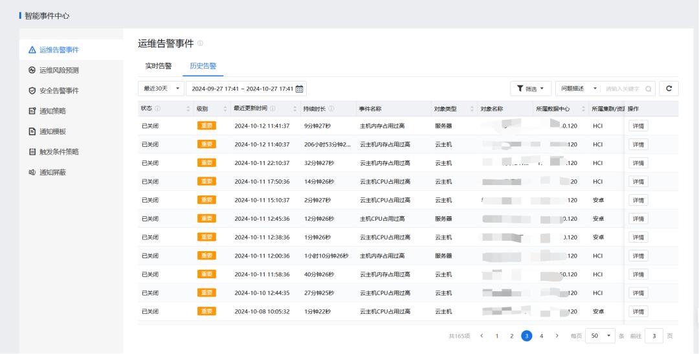Viewport: 699px width, 354px height.
Task: Click 智能事件中心 page title
Action: pyautogui.click(x=47, y=16)
